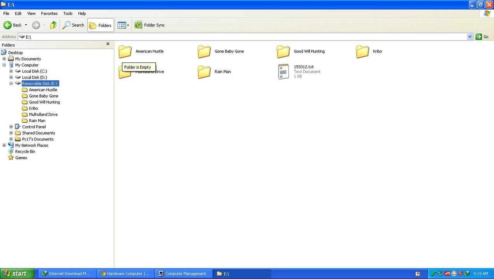This screenshot has width=494, height=279.
Task: Expand My Documents tree node
Action: pyautogui.click(x=4, y=59)
